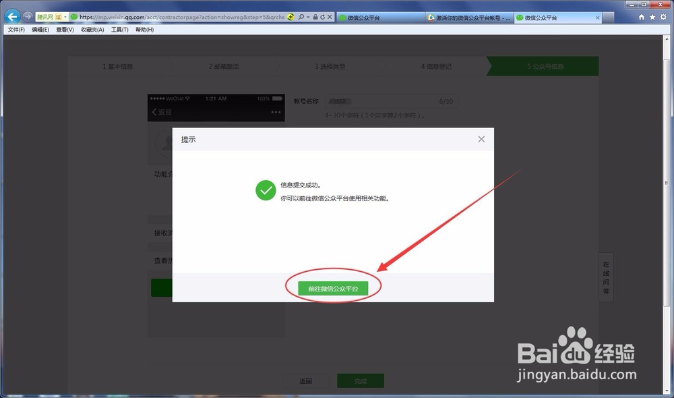Click the avatar placeholder in phone preview
The image size is (674, 398).
pyautogui.click(x=164, y=143)
